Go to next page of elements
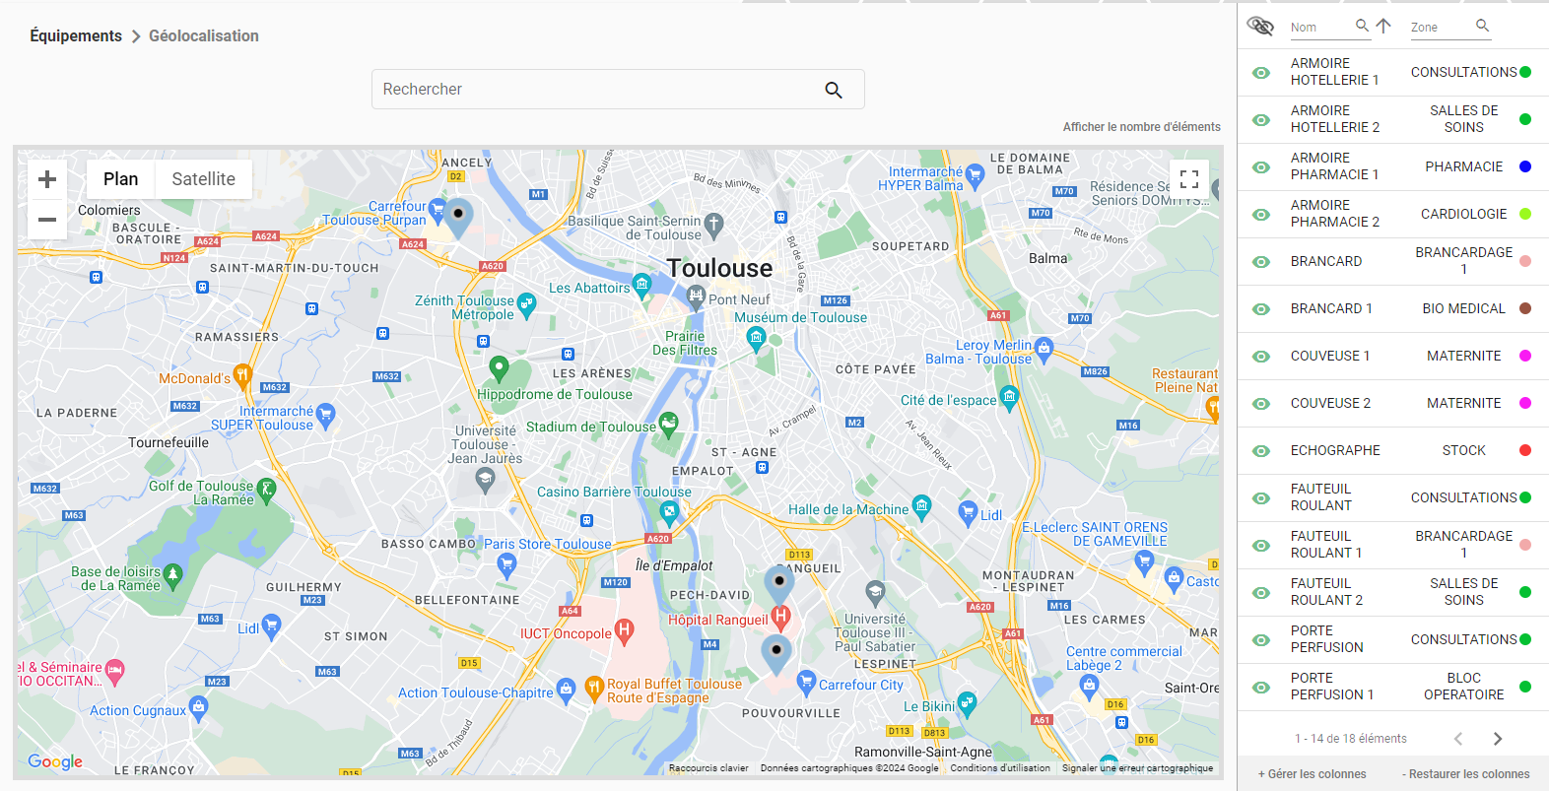The height and width of the screenshot is (791, 1549). (x=1498, y=739)
